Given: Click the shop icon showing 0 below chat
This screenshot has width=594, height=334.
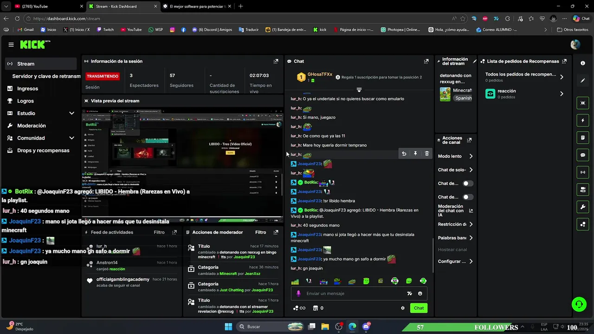Looking at the screenshot, I should 318,308.
